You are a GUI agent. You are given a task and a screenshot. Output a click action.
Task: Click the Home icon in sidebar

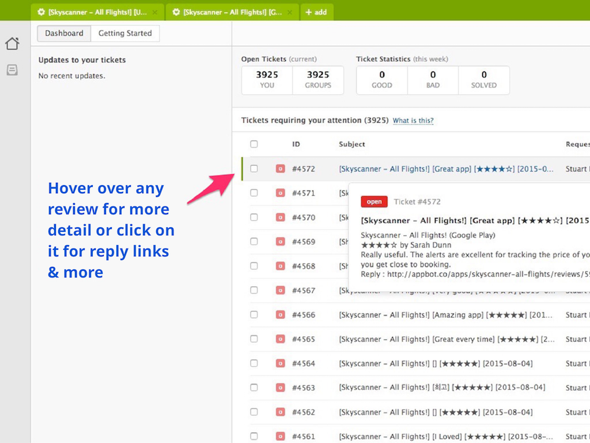coord(12,44)
